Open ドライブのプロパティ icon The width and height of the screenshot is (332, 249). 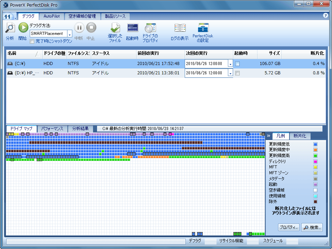pyautogui.click(x=150, y=28)
